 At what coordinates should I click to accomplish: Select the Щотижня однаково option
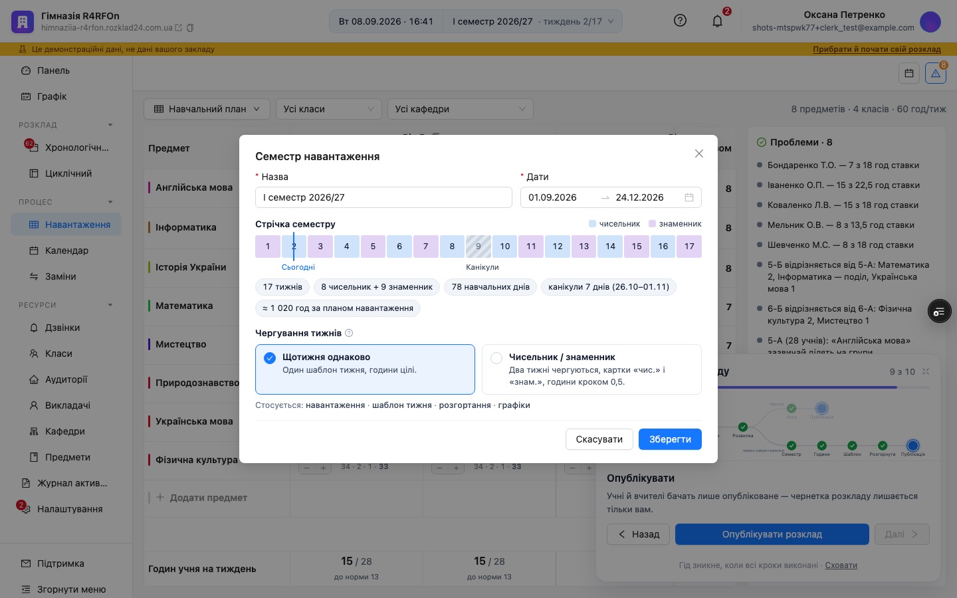tap(365, 369)
